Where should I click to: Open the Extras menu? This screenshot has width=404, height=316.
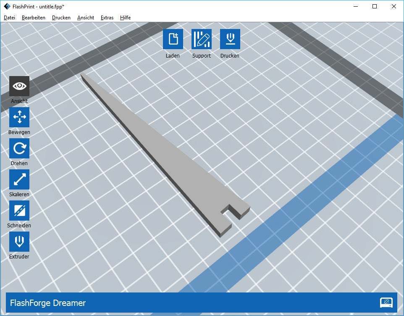107,18
